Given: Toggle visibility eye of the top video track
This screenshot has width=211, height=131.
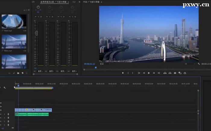Looking at the screenshot, I should [1, 103].
